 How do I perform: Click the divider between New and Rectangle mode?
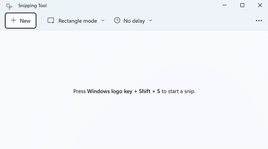(x=42, y=21)
